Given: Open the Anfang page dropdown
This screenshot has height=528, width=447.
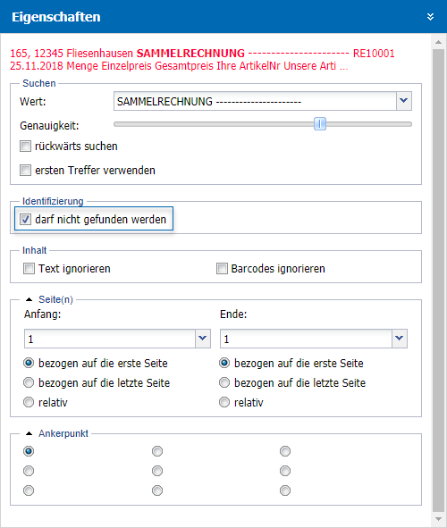Looking at the screenshot, I should [202, 339].
